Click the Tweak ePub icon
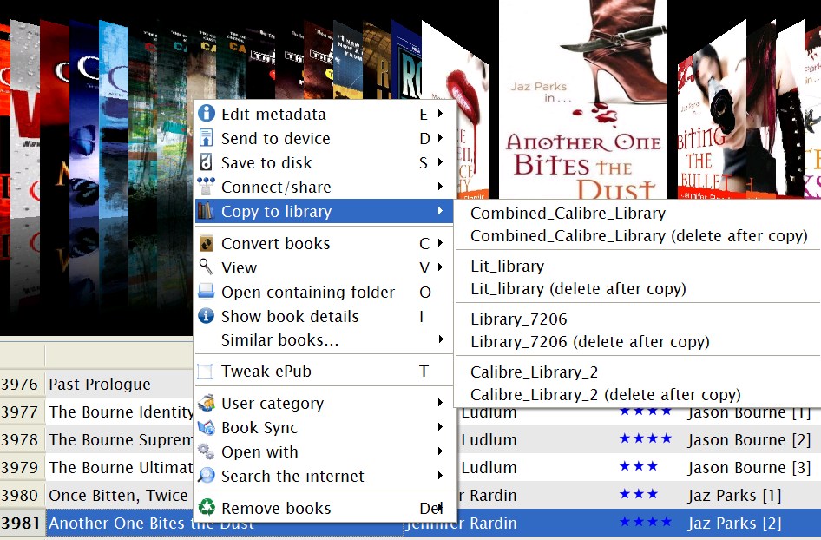The width and height of the screenshot is (821, 540). pyautogui.click(x=205, y=371)
